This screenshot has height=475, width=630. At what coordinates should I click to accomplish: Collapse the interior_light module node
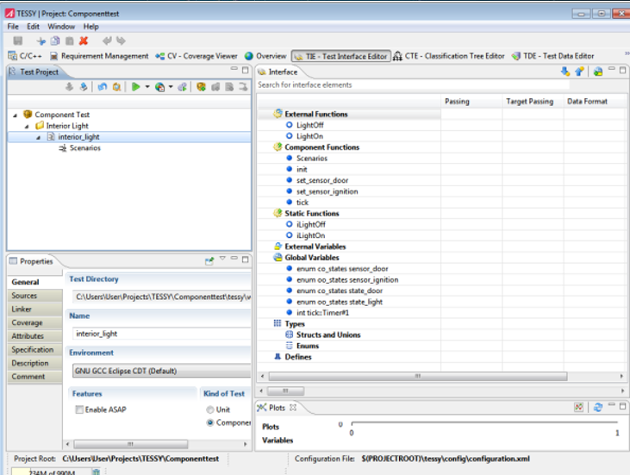(x=39, y=137)
